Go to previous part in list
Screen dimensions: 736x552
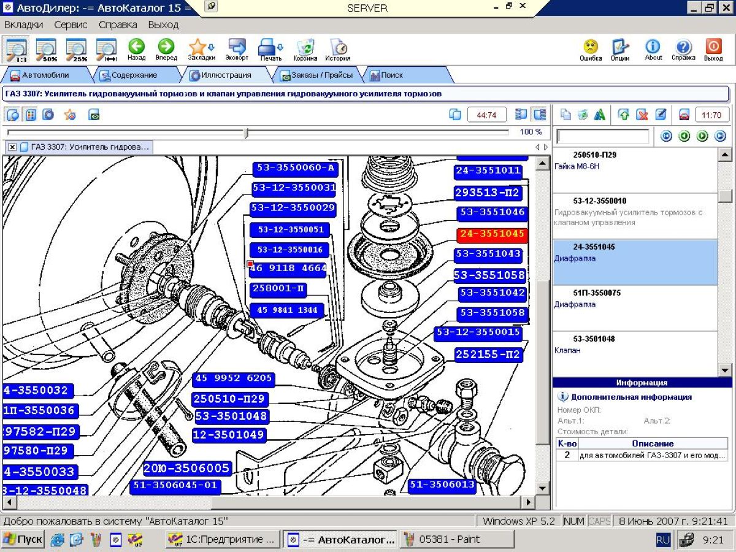[684, 136]
